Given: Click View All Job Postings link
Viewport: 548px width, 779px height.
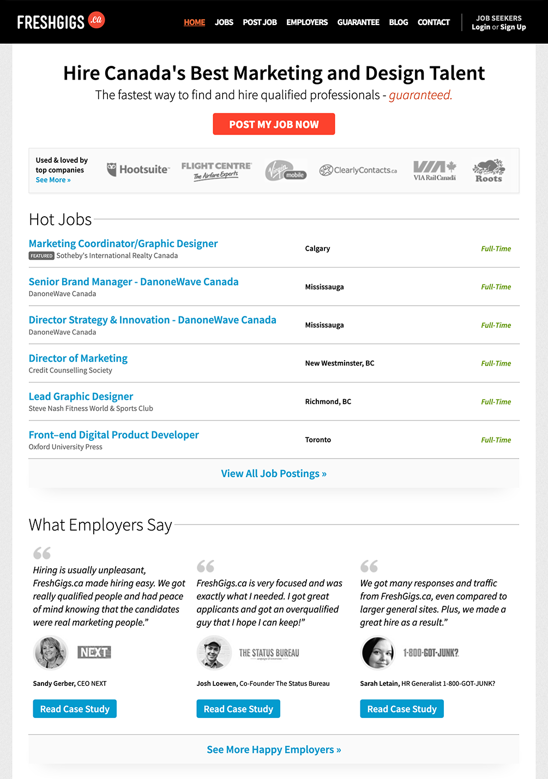Looking at the screenshot, I should coord(274,473).
